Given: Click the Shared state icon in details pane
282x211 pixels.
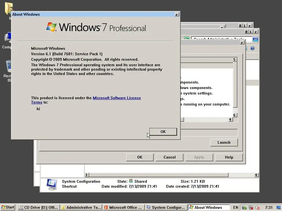Looking at the screenshot, I should click(131, 181).
